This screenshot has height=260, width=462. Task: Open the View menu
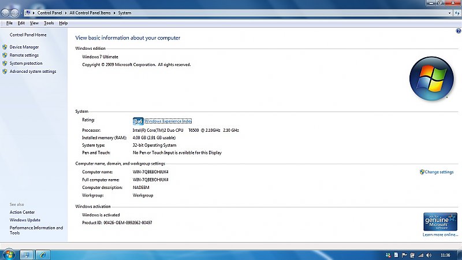click(x=34, y=23)
